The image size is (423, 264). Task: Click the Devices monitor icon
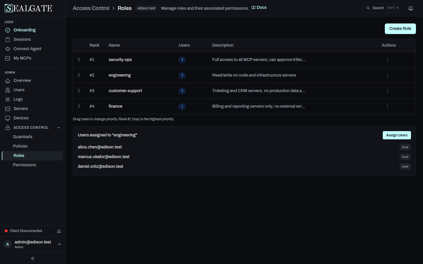[8, 118]
